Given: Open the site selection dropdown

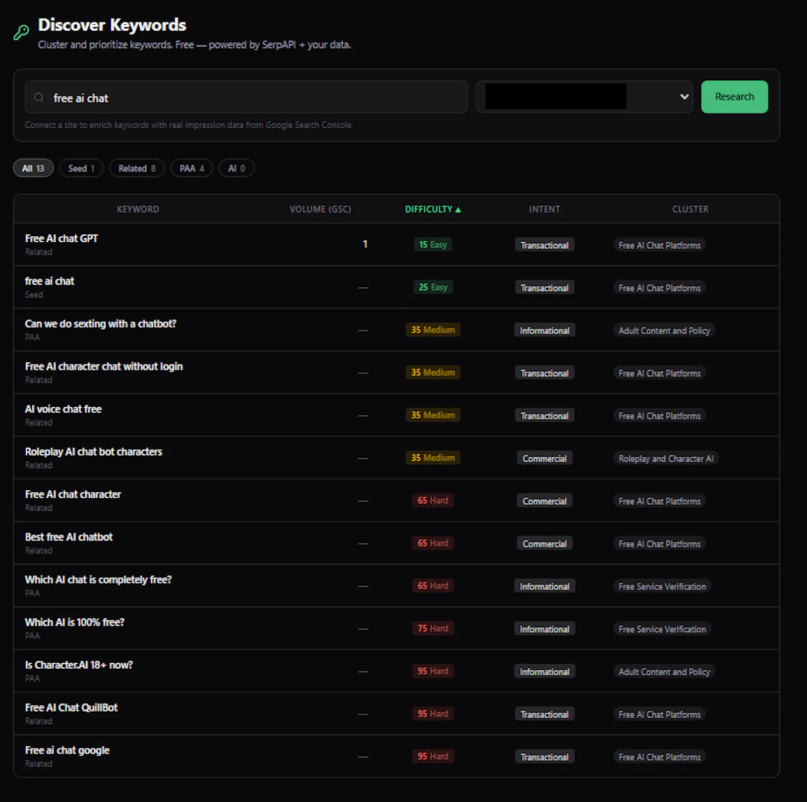Looking at the screenshot, I should (x=584, y=97).
